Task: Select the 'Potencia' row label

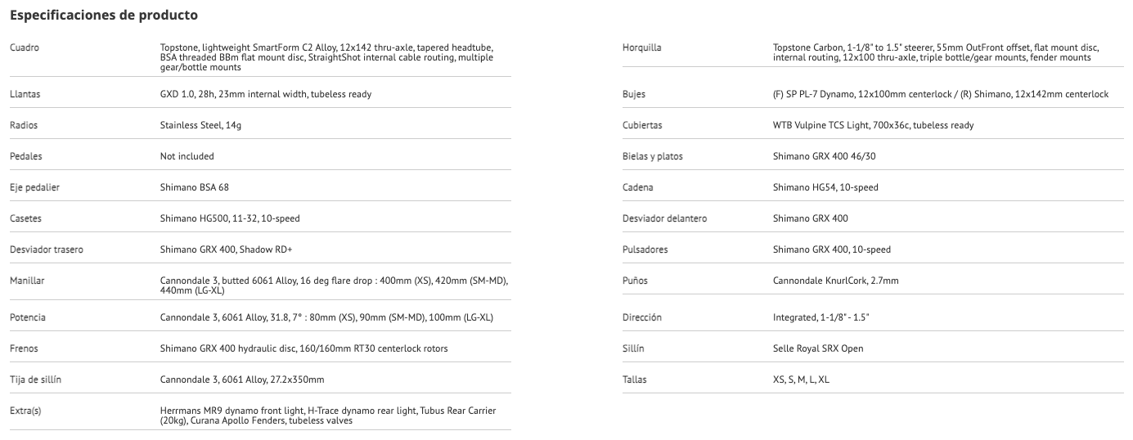Action: pos(27,317)
